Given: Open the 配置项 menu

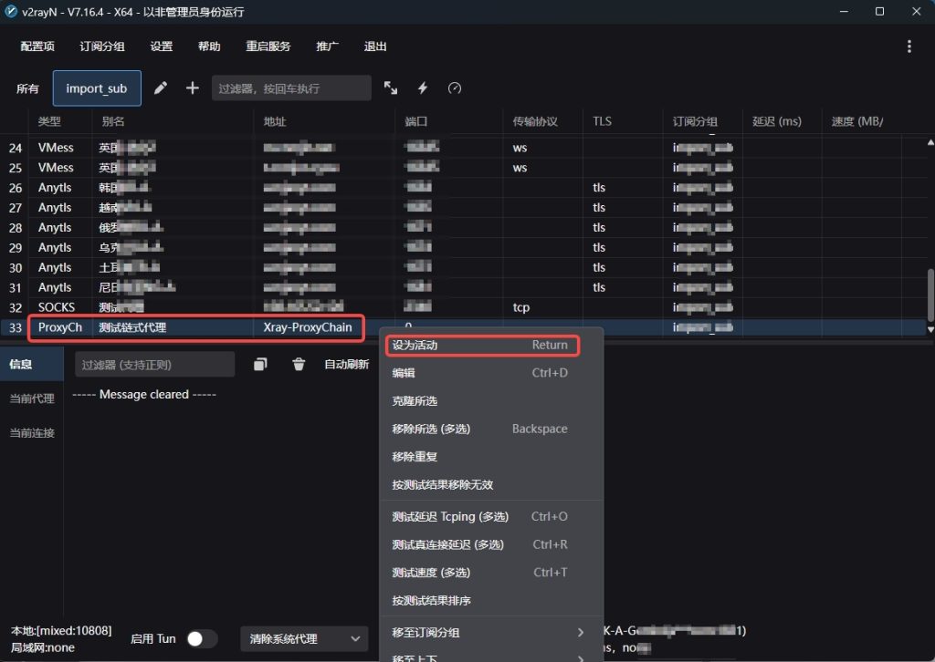Looking at the screenshot, I should pos(37,47).
